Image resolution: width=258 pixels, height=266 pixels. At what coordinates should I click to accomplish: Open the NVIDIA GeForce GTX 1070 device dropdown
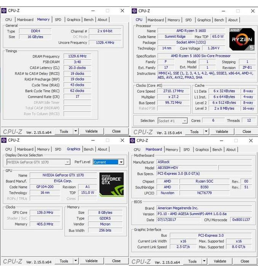pos(67,162)
